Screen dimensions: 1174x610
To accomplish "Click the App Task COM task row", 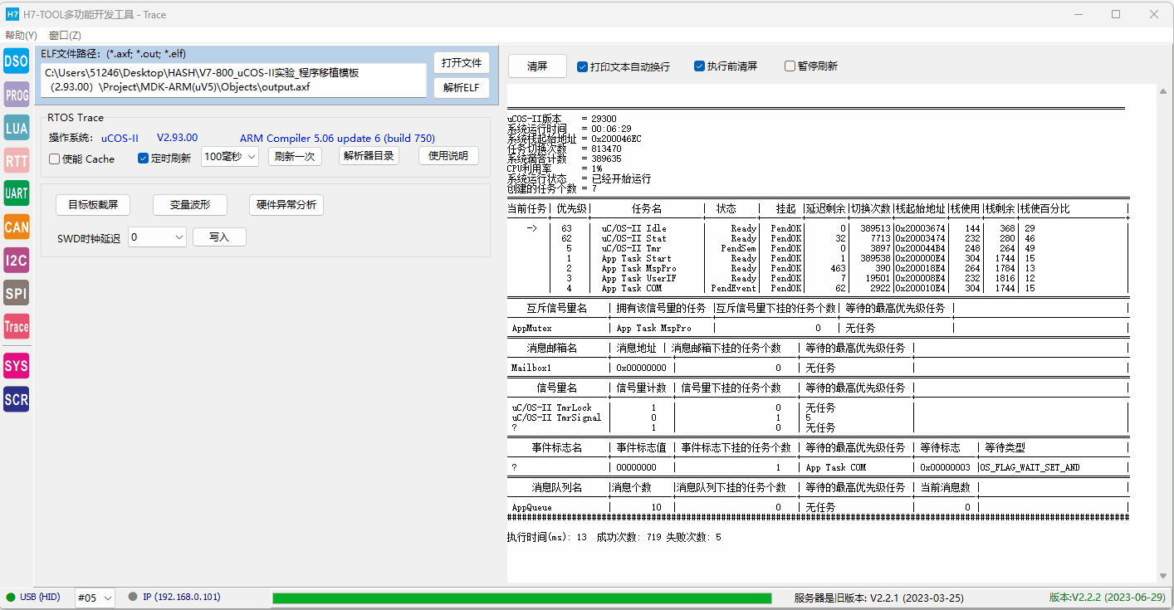I will coord(818,288).
